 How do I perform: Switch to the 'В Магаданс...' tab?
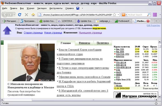click(11, 21)
